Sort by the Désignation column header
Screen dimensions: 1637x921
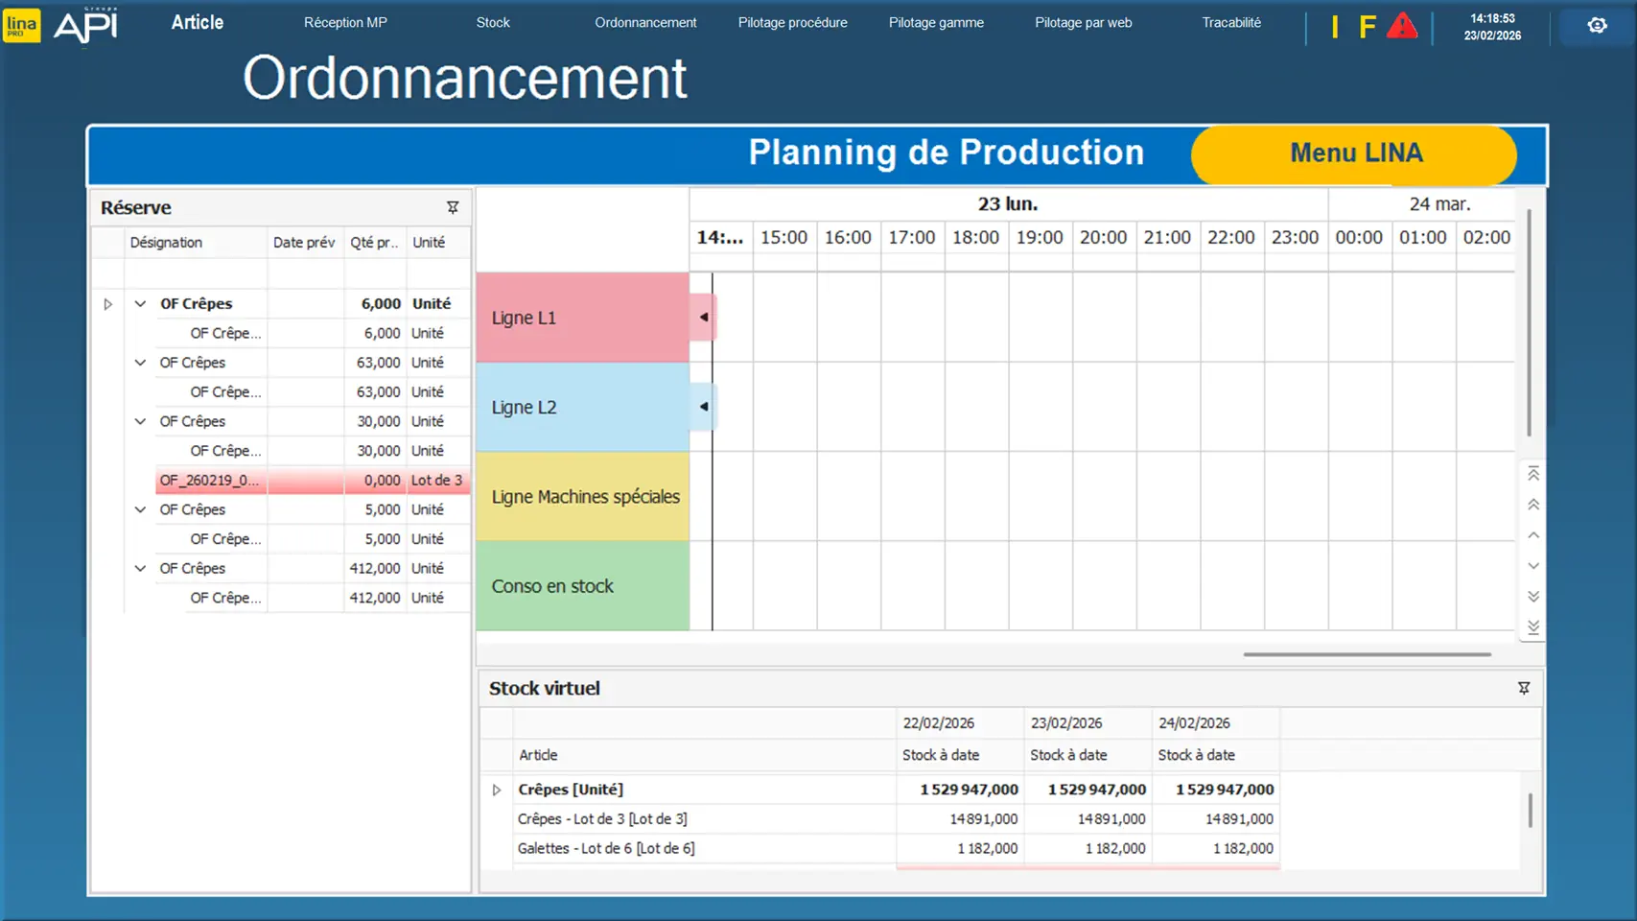coord(167,243)
